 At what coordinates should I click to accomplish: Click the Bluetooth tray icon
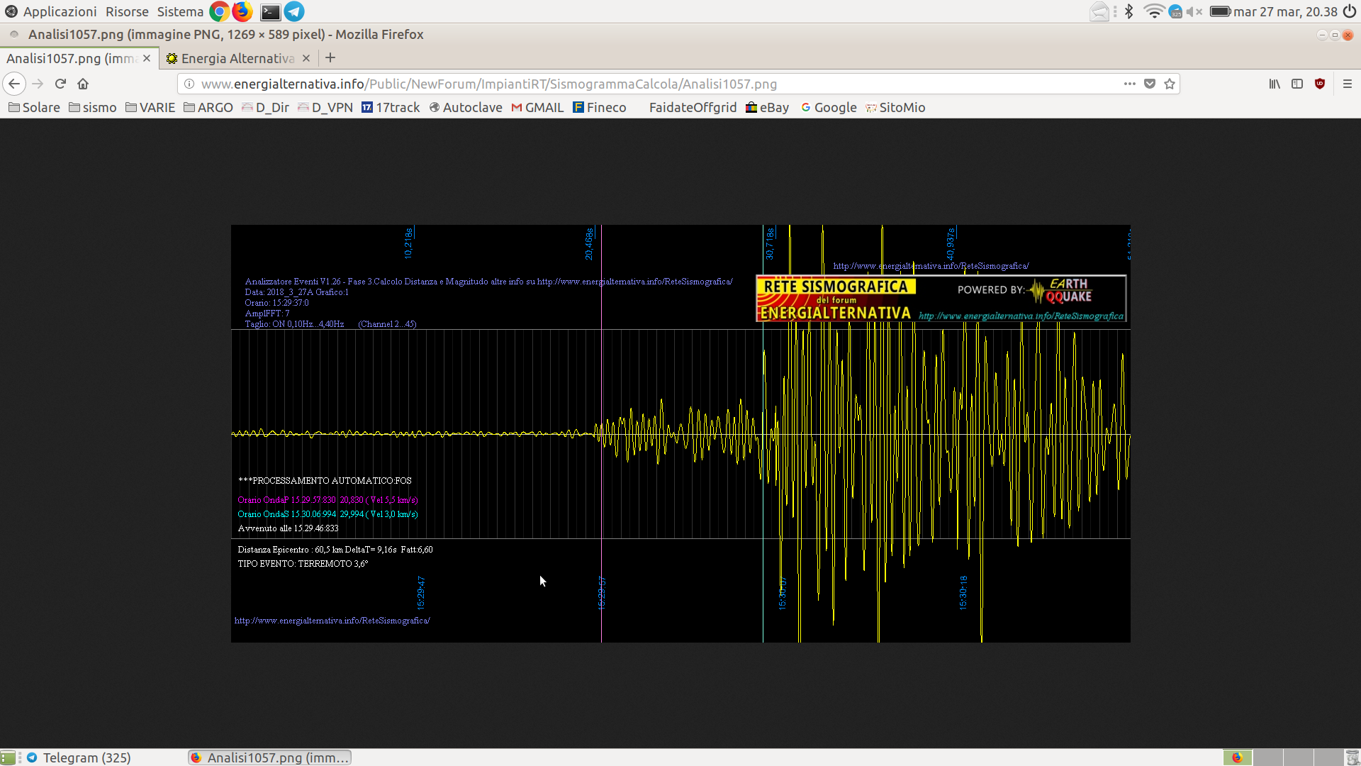tap(1129, 11)
